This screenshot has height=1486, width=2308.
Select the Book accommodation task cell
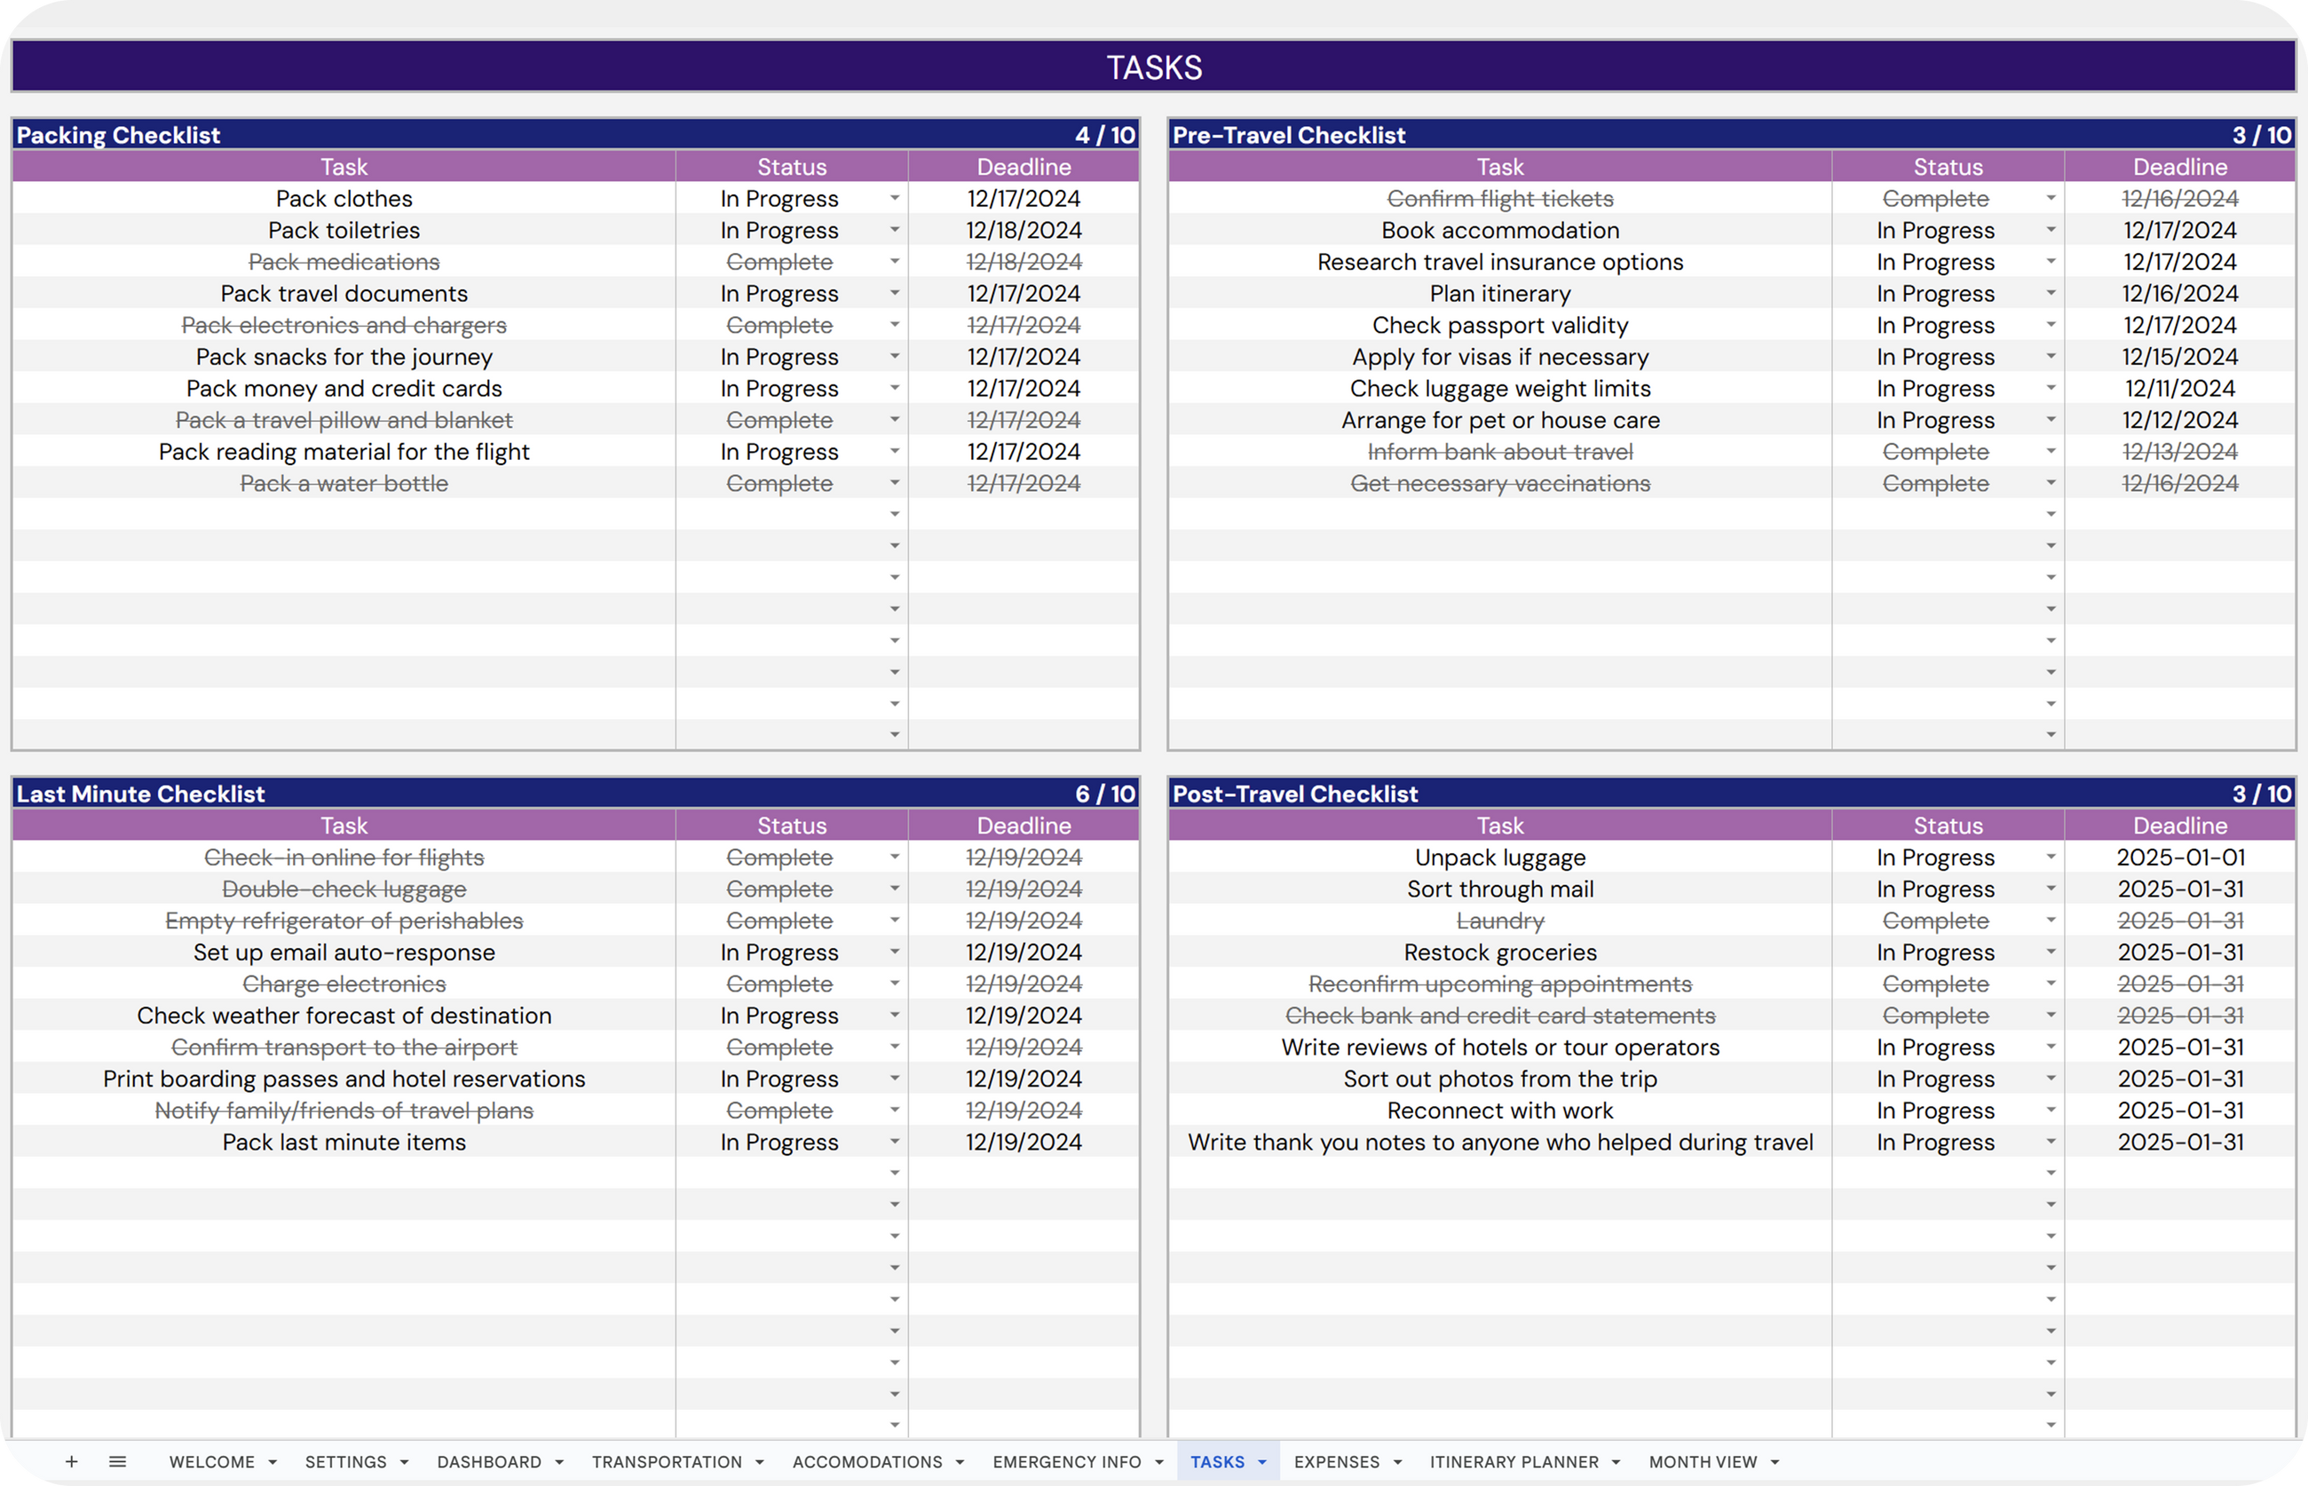(1499, 231)
